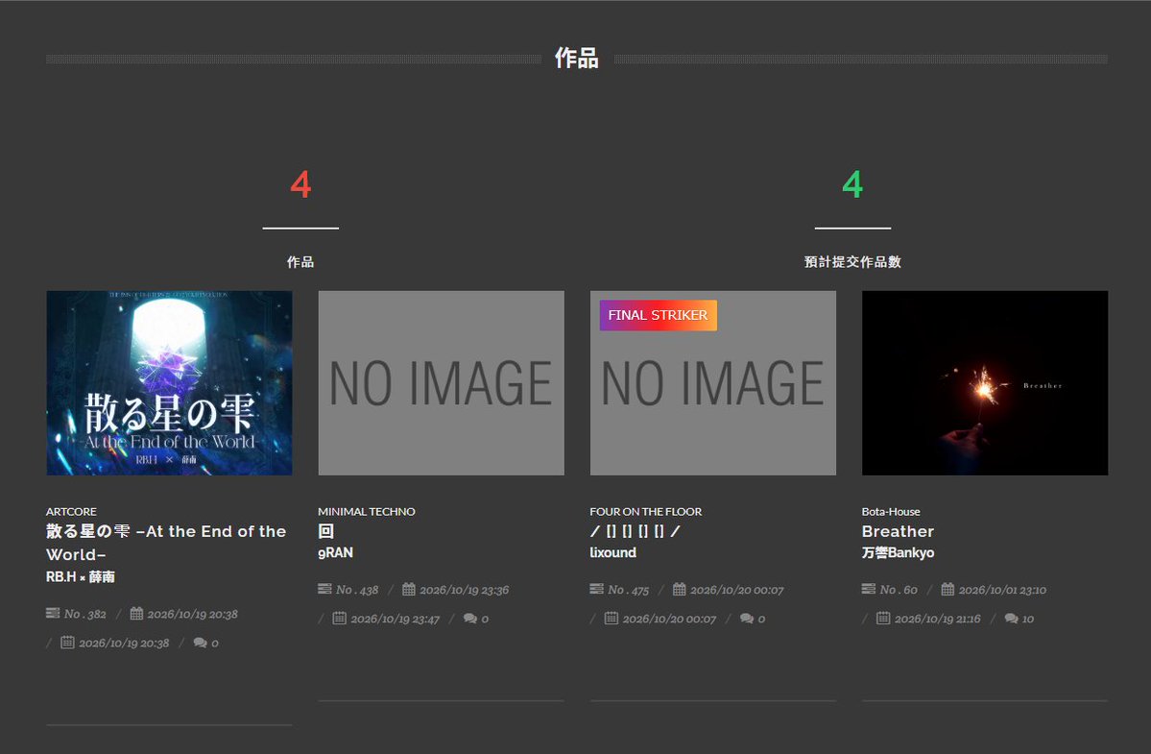Viewport: 1151px width, 754px height.
Task: Click artist name lixound
Action: click(x=612, y=552)
